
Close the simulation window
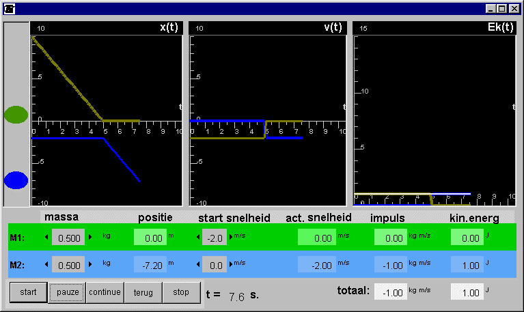[514, 9]
